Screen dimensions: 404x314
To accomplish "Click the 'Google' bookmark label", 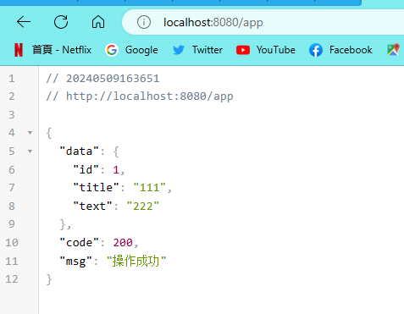I will tap(141, 50).
